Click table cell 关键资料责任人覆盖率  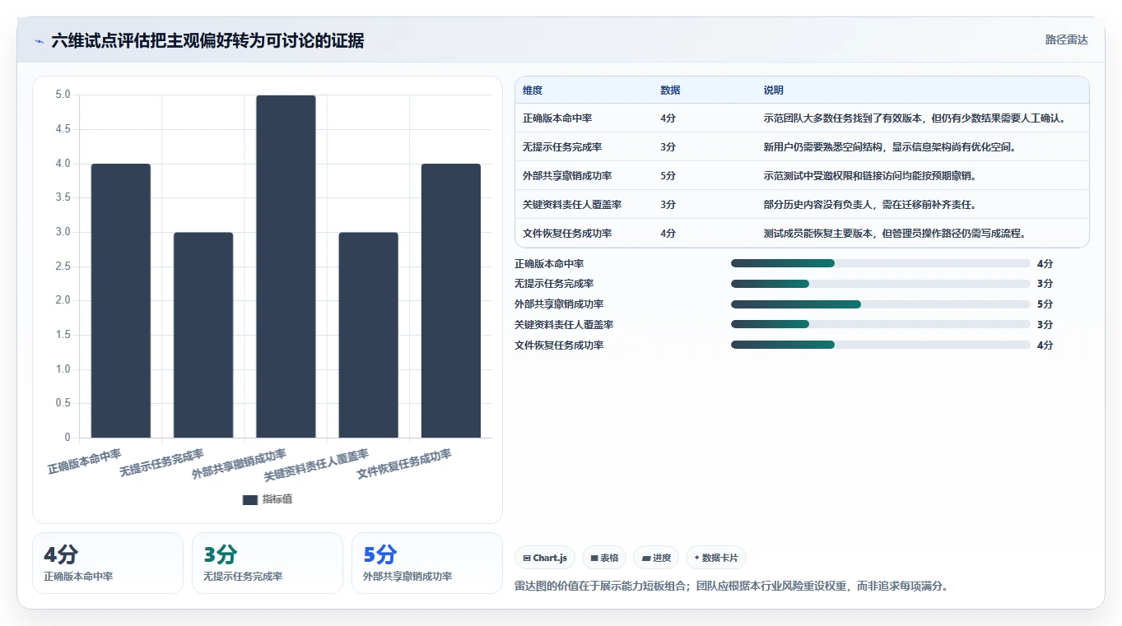572,205
